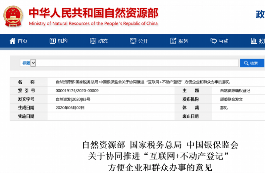Click heading line 方便企业和群众办事的意见

coord(160,167)
